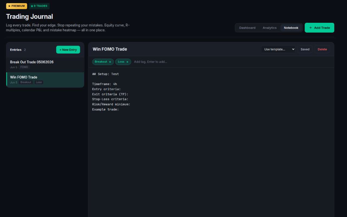Place cursor on 'Example trade:' line
The height and width of the screenshot is (217, 347).
click(x=105, y=110)
